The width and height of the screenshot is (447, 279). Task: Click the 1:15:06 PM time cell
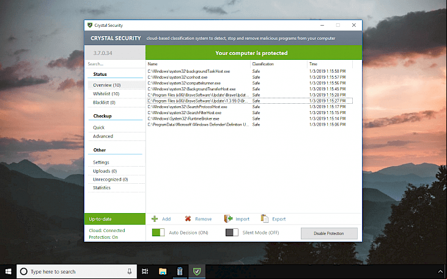click(328, 125)
